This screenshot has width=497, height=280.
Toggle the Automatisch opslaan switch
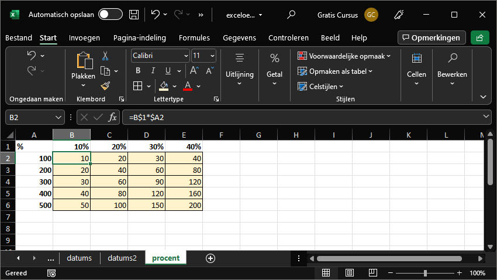pos(110,14)
